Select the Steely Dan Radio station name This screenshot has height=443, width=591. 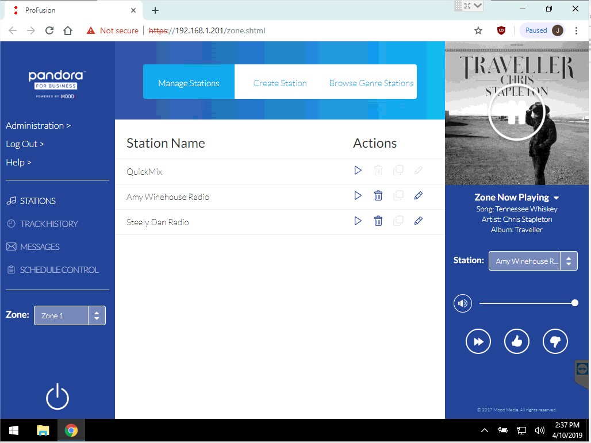click(158, 222)
